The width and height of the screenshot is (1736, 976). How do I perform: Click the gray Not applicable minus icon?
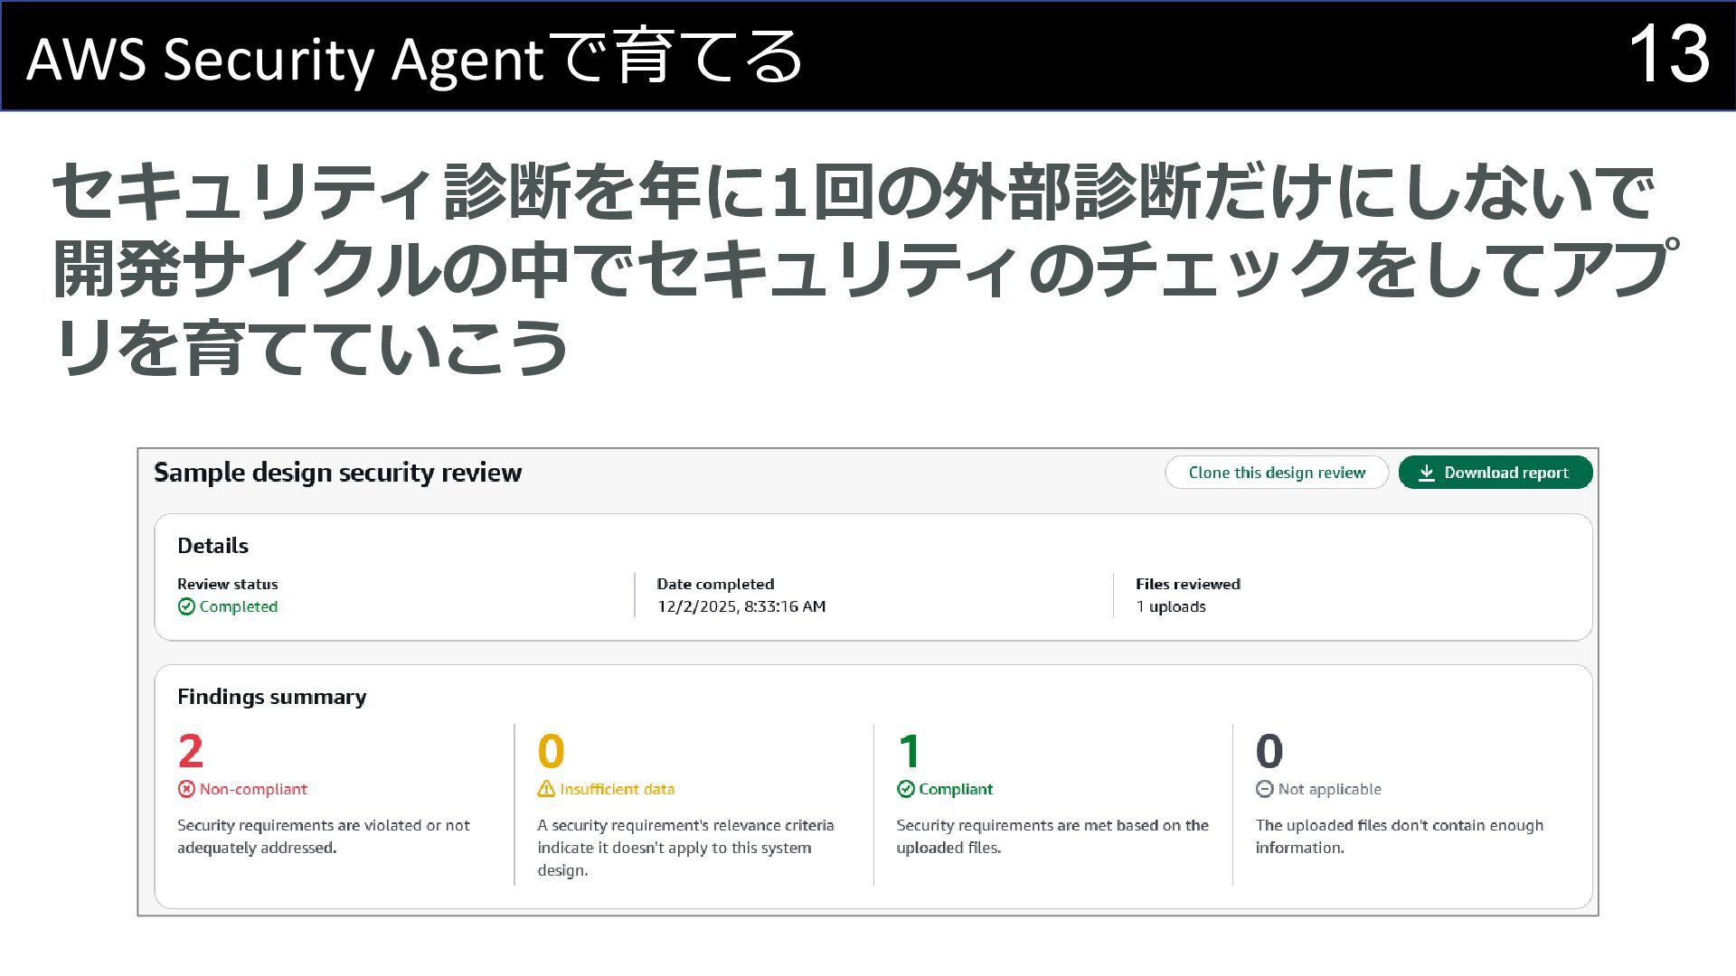pos(1264,789)
